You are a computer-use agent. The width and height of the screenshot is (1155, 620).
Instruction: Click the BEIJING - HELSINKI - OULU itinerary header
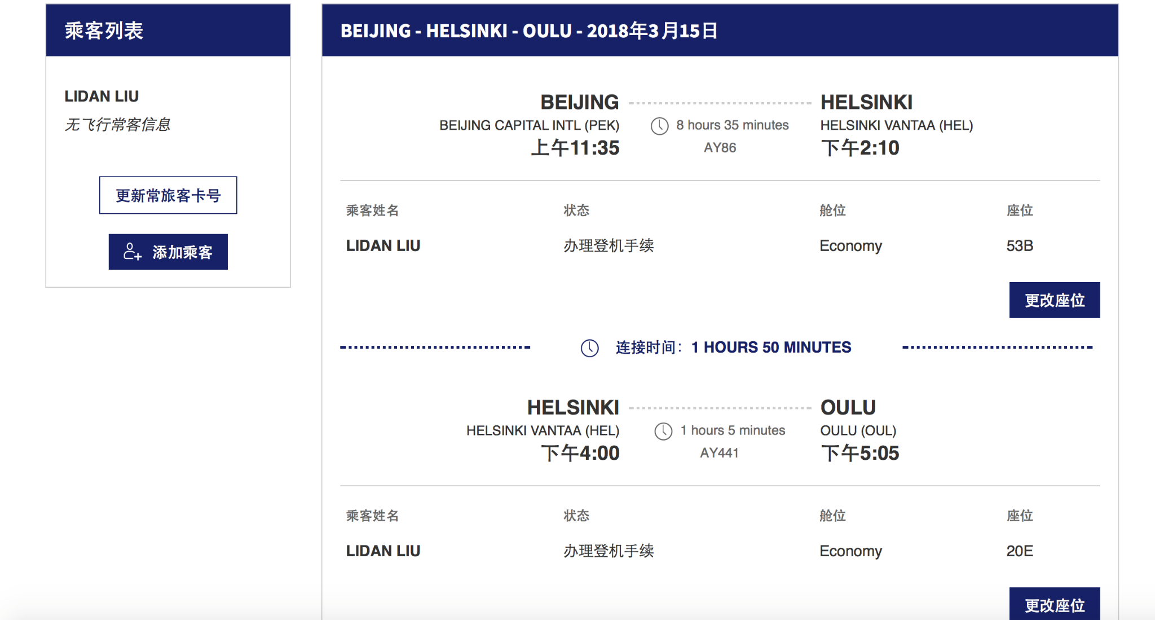[x=529, y=30]
